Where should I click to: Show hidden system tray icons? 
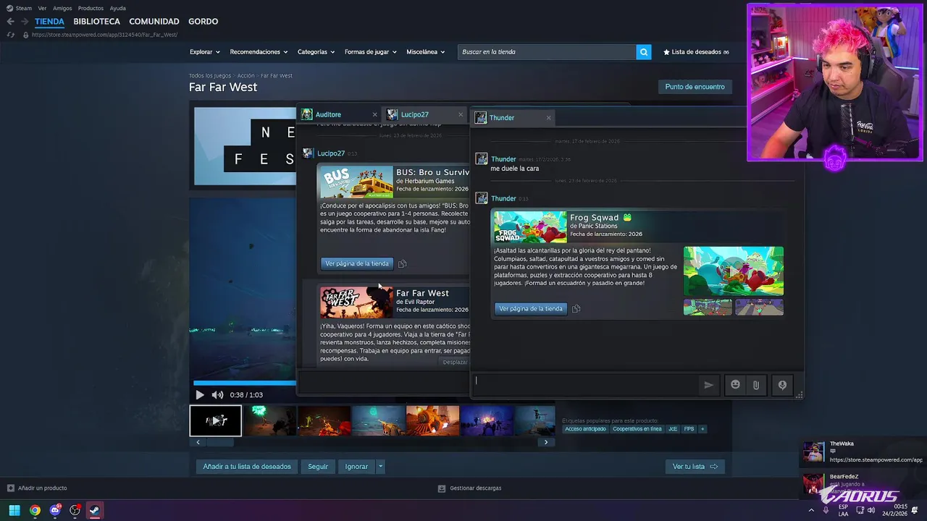[811, 510]
